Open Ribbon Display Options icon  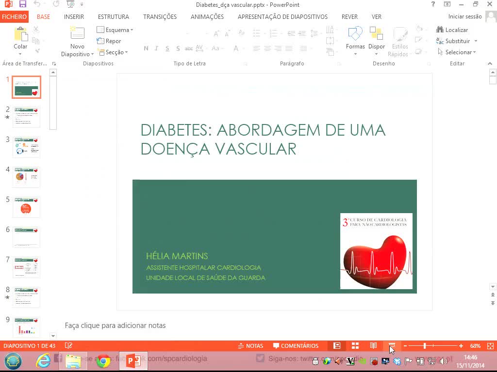tap(447, 4)
